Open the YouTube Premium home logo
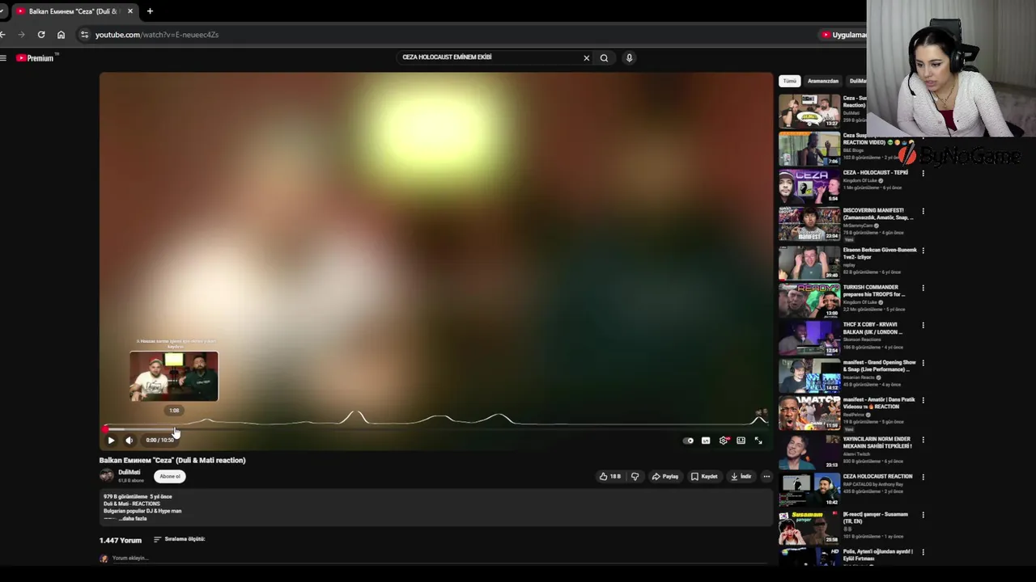The image size is (1036, 582). [x=34, y=57]
